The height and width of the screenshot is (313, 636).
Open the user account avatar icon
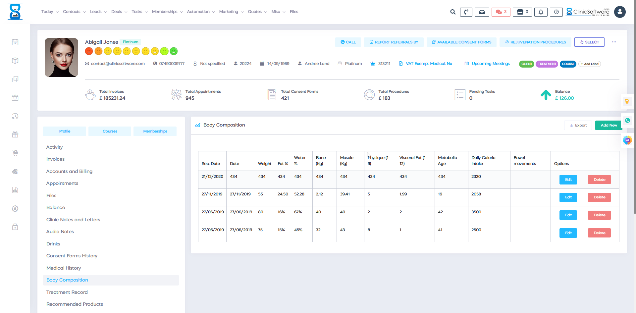pos(620,12)
